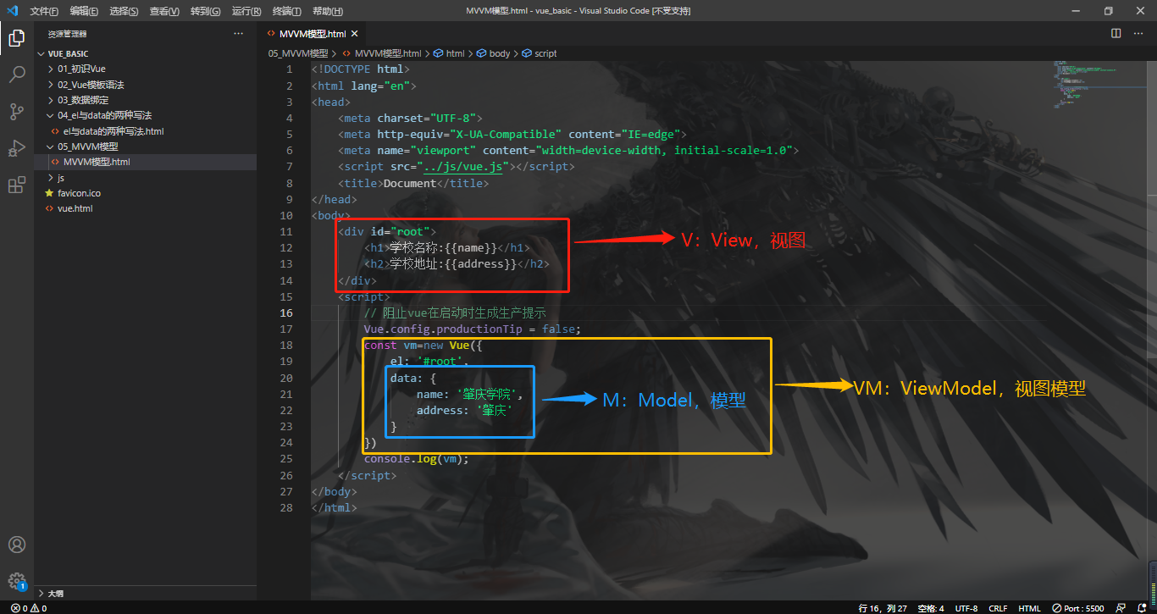1157x614 pixels.
Task: Click console.log(vm) code line
Action: 416,459
